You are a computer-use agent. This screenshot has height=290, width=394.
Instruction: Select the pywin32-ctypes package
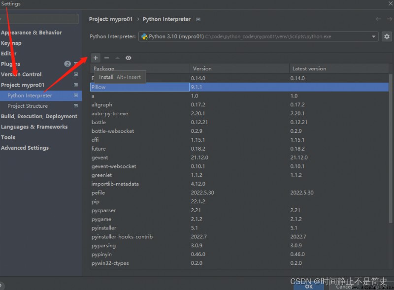coord(239,263)
